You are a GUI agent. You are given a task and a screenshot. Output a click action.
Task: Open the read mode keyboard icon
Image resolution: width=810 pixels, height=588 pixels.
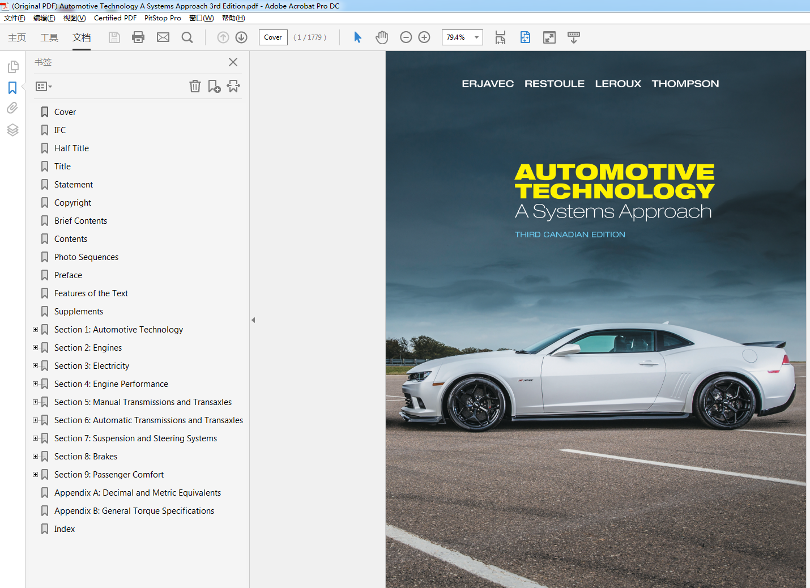[x=574, y=37]
